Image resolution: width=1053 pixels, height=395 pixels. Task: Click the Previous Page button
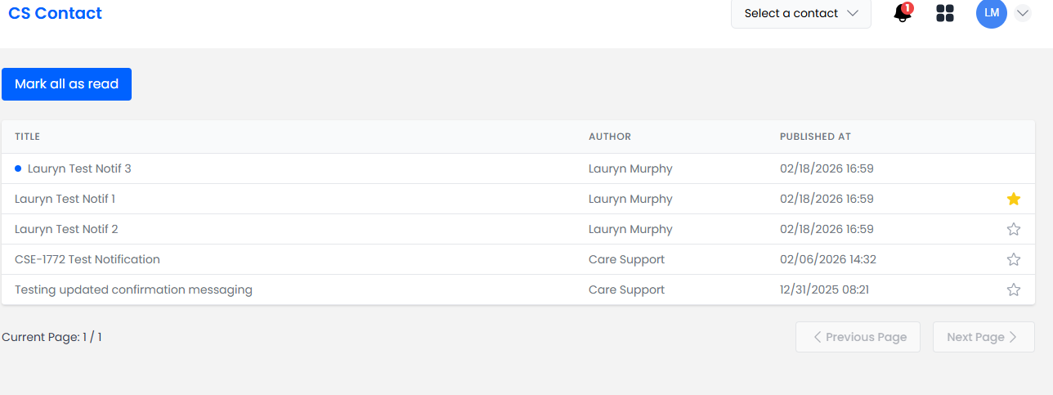pyautogui.click(x=858, y=337)
